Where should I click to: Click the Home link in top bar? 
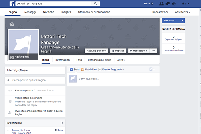point(147,3)
